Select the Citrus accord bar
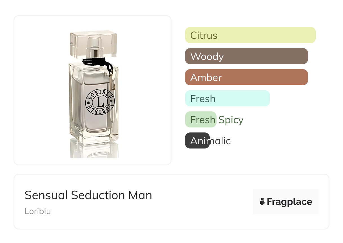This screenshot has width=343, height=243. (x=250, y=35)
